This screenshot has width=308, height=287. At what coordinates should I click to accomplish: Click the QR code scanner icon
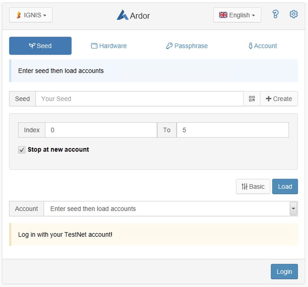252,99
